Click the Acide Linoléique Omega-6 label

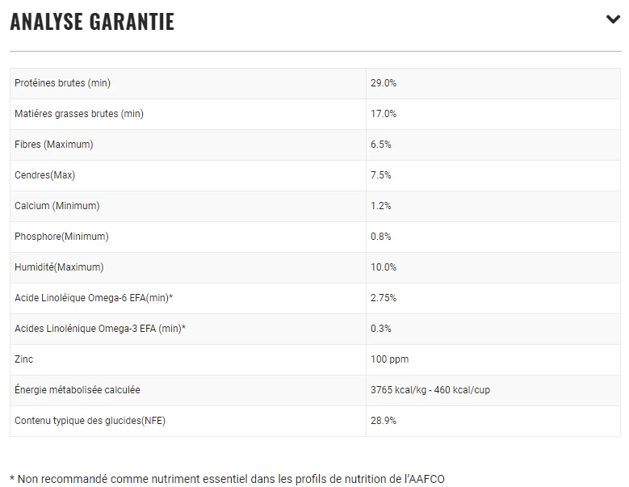click(94, 298)
